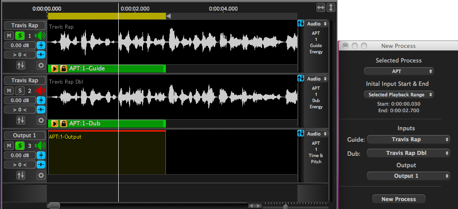Open Dub input Travis Rap Dbl dropdown
The width and height of the screenshot is (458, 209).
point(408,153)
